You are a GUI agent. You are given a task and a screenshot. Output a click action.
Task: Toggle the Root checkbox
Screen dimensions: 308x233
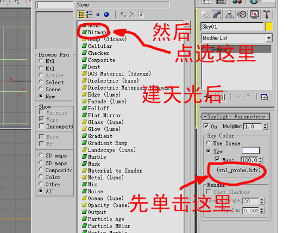click(41, 137)
